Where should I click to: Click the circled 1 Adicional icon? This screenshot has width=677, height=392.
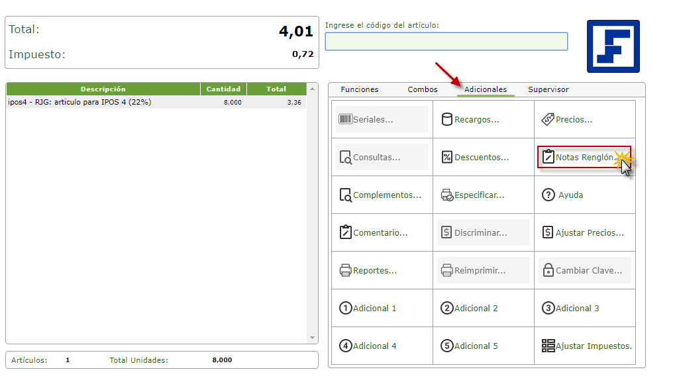[x=345, y=308]
